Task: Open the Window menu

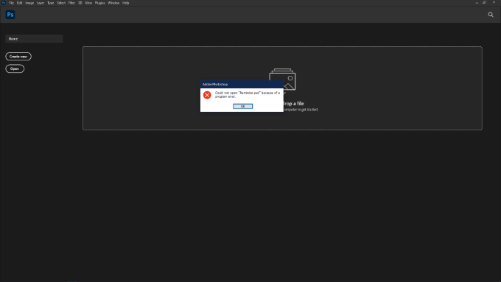Action: 113,3
